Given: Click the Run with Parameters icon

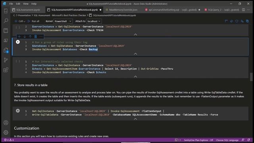Looking at the screenshot, I should (242, 21).
